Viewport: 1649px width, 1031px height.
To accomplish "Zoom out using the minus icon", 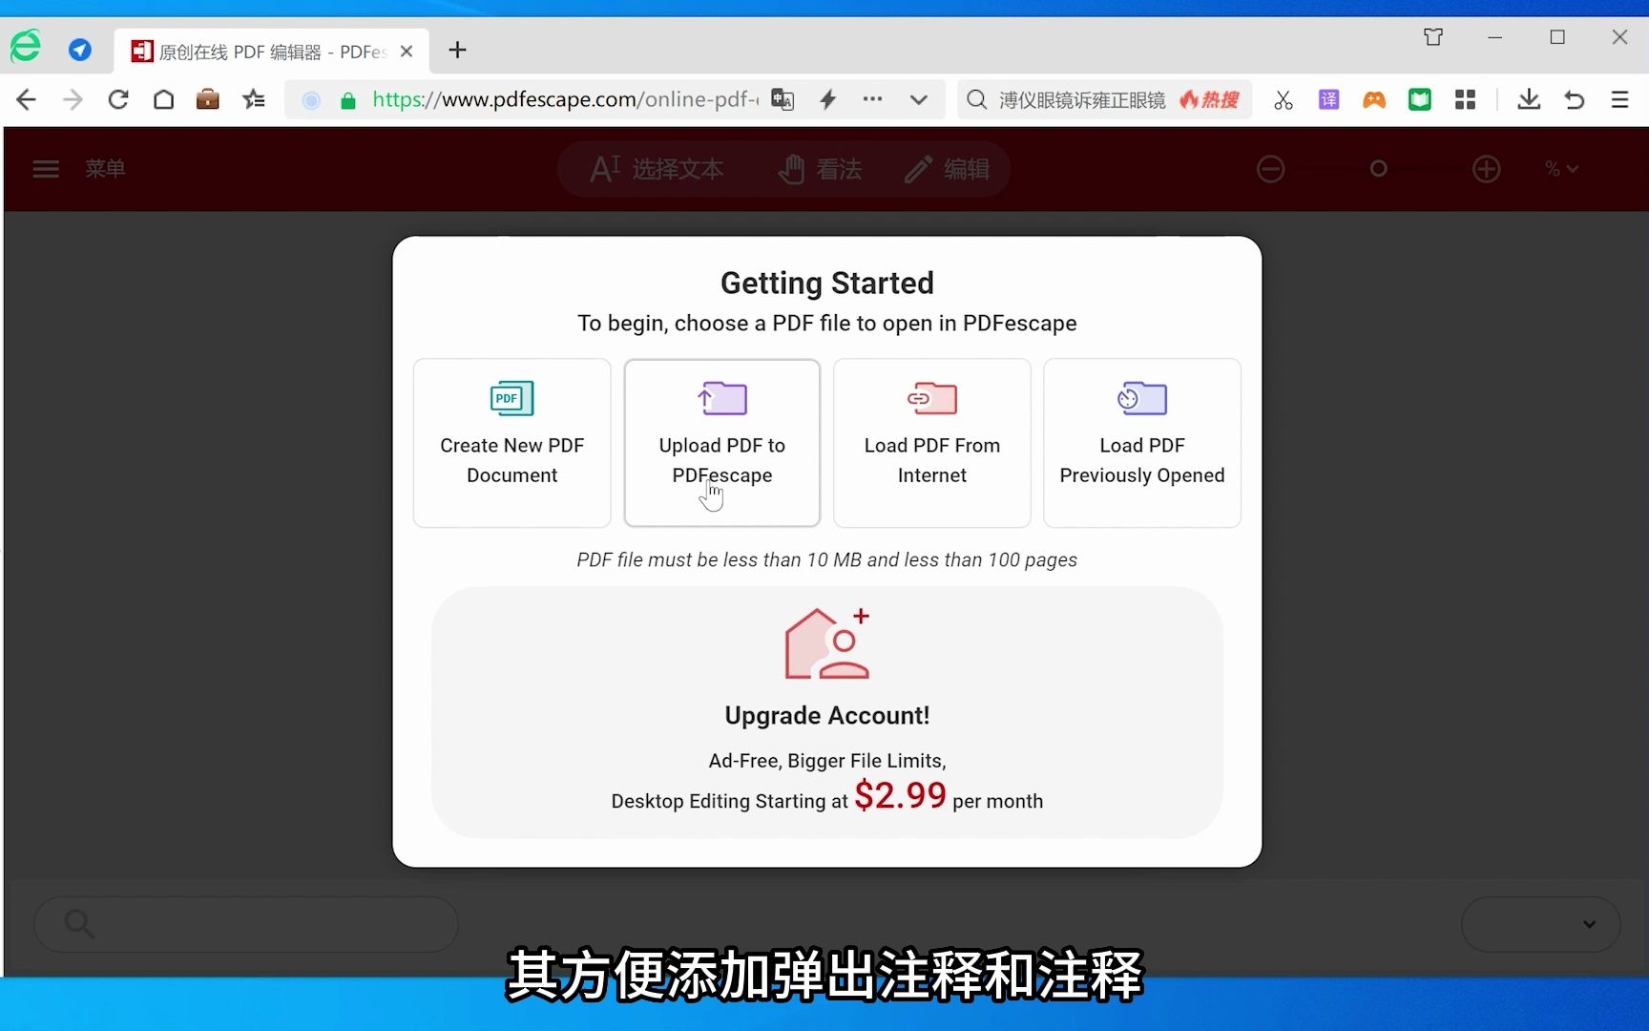I will coord(1270,169).
